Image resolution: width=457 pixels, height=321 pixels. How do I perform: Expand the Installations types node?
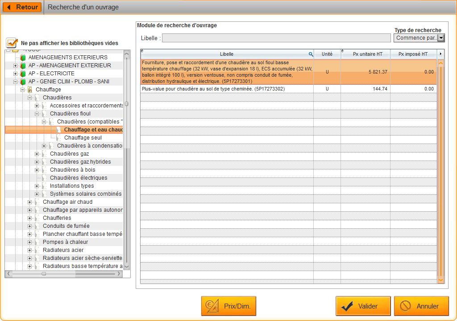click(x=37, y=186)
